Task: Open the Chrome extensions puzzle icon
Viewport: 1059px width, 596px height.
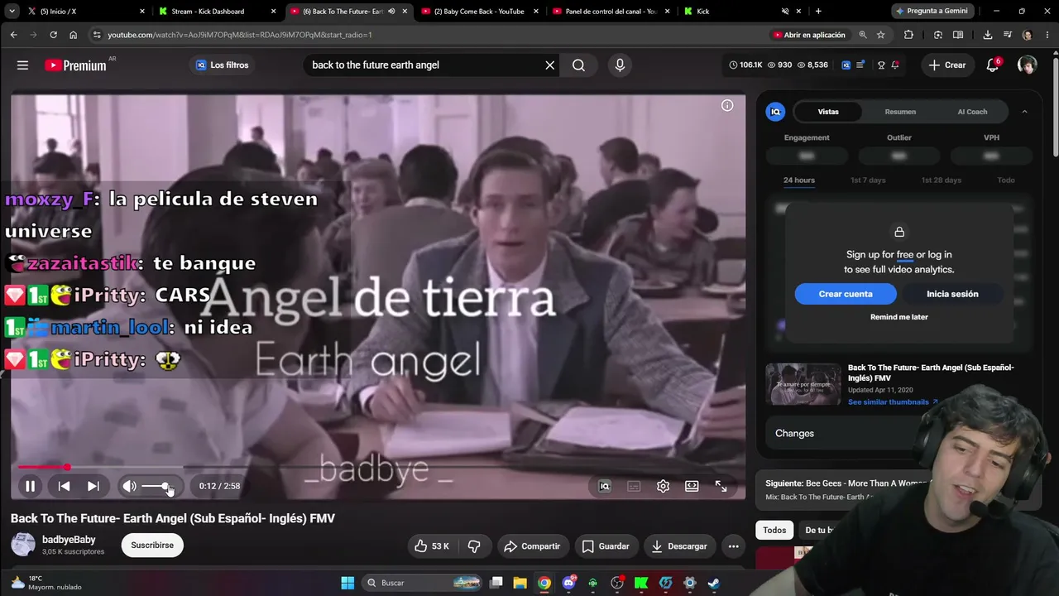Action: tap(908, 35)
